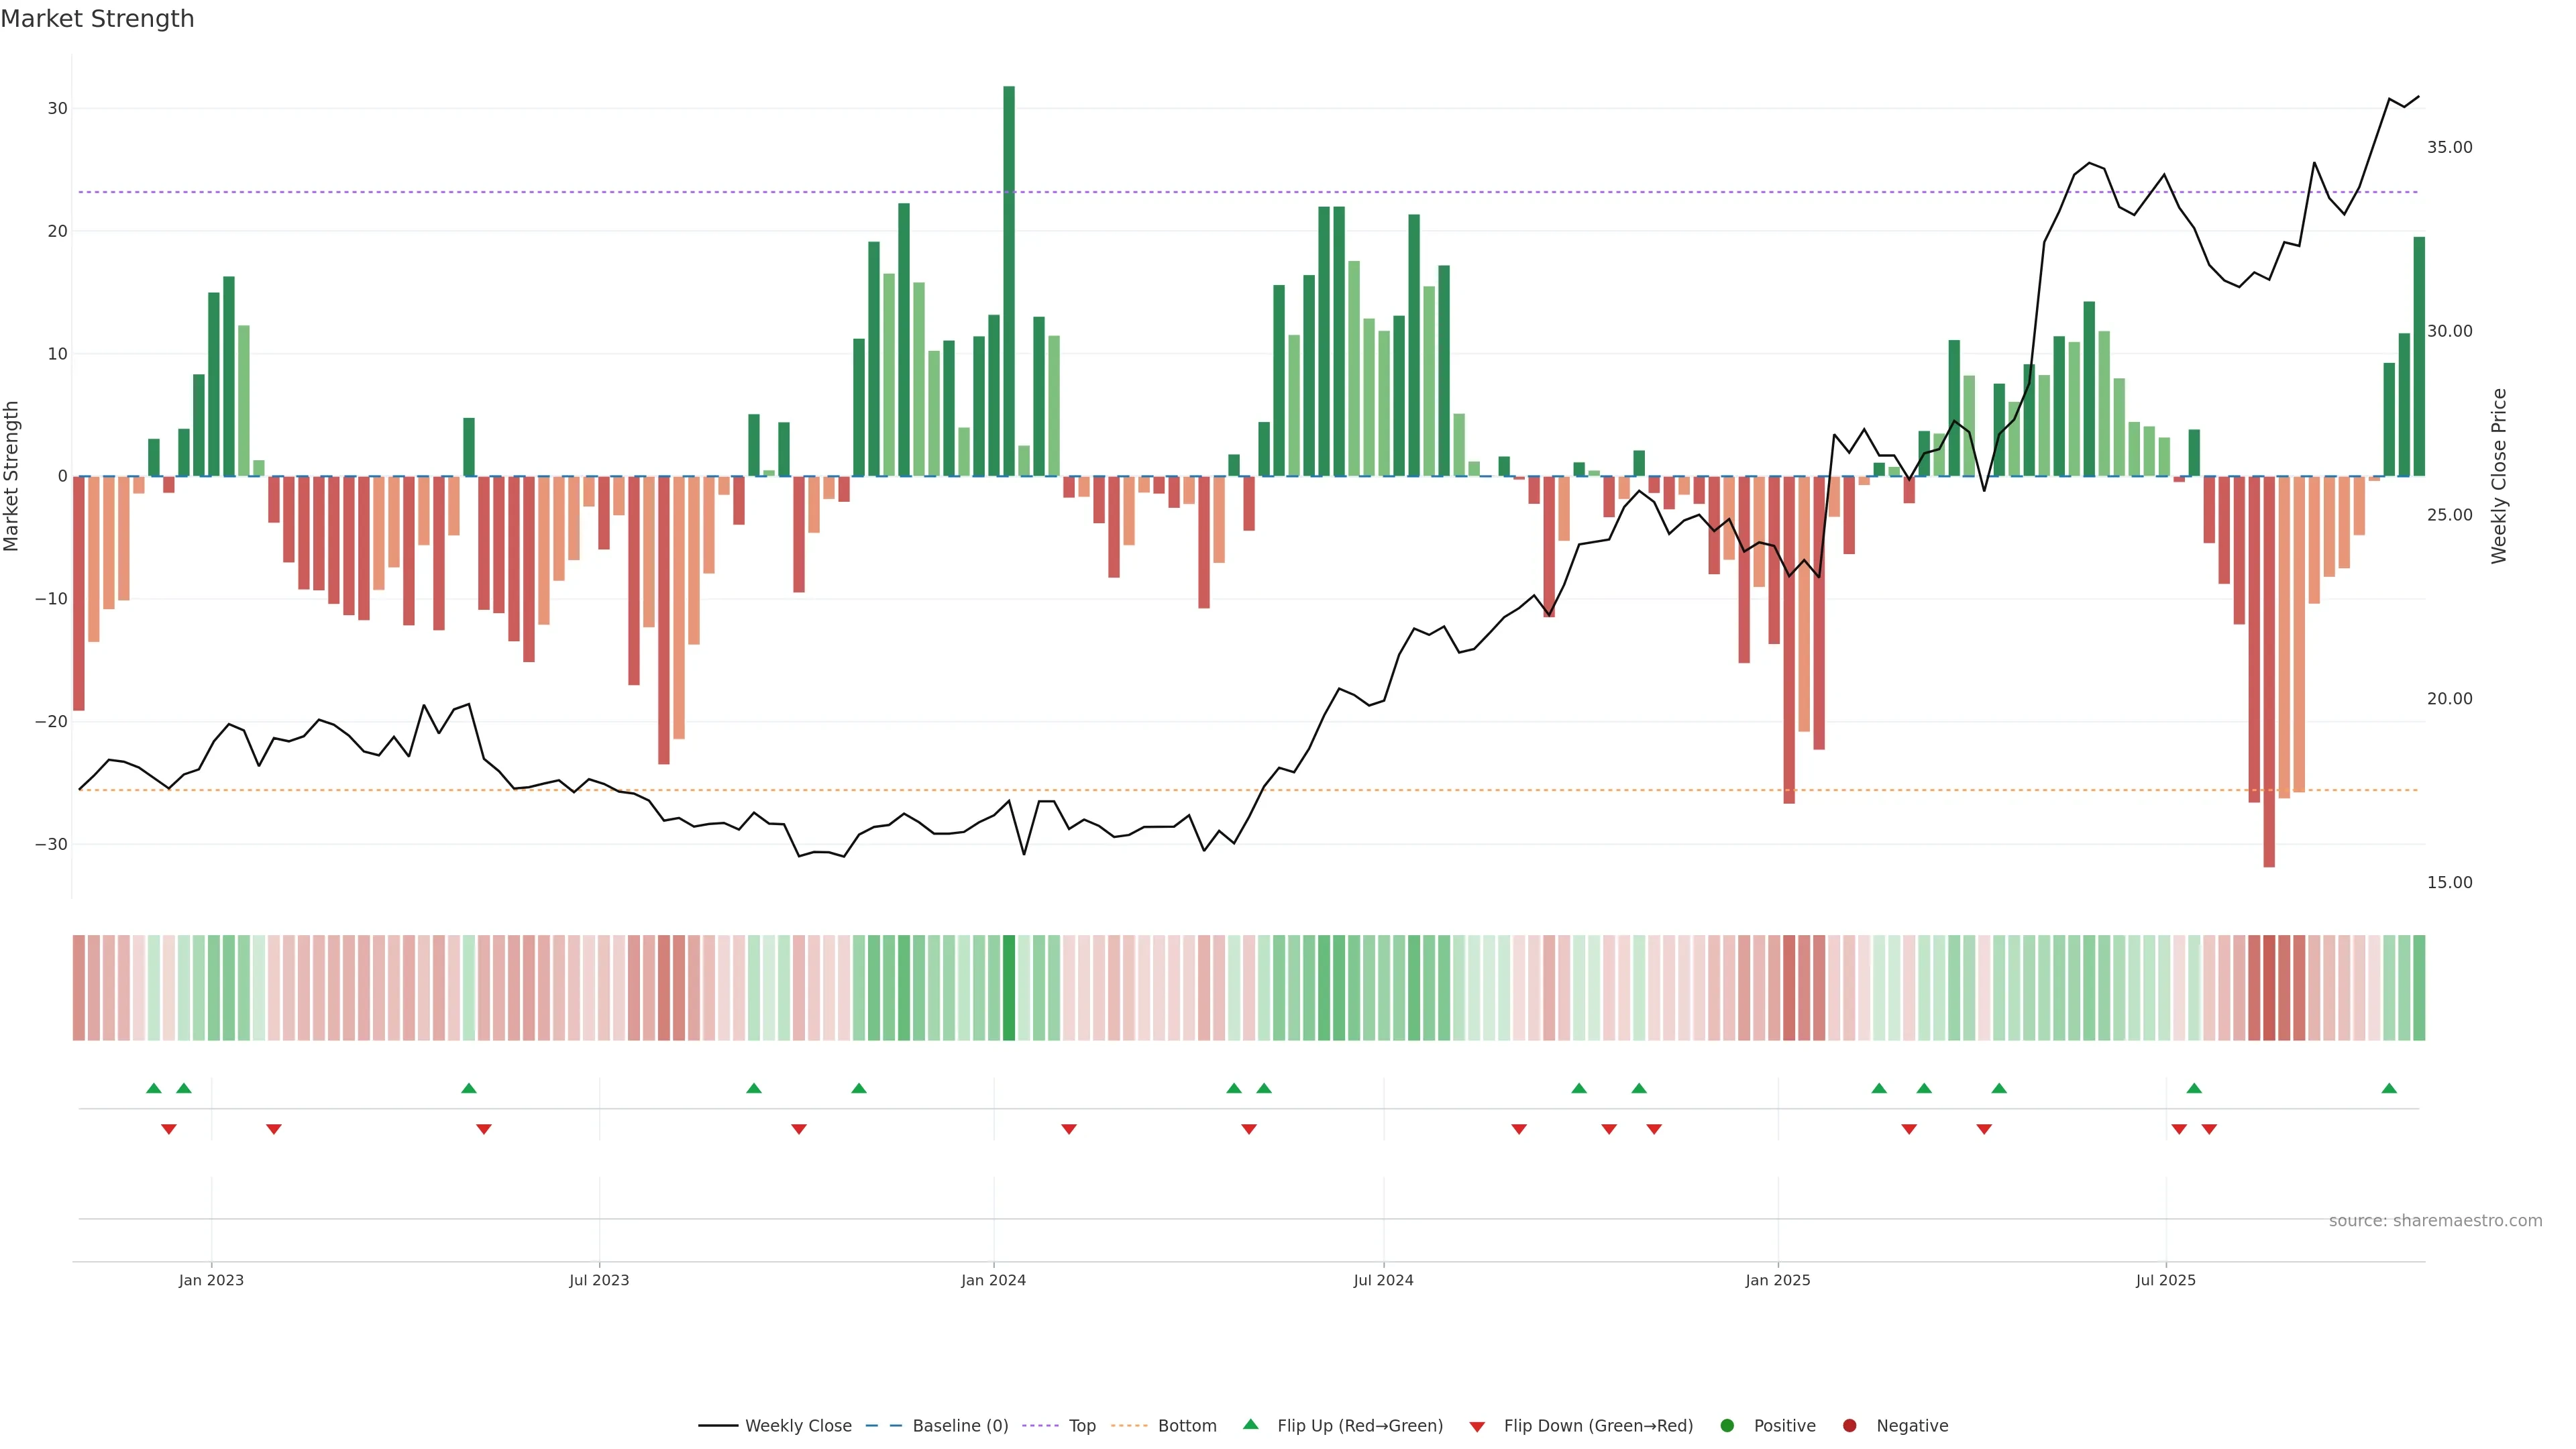The image size is (2576, 1449).
Task: Click the first red flip-down triangle marker
Action: click(169, 1129)
